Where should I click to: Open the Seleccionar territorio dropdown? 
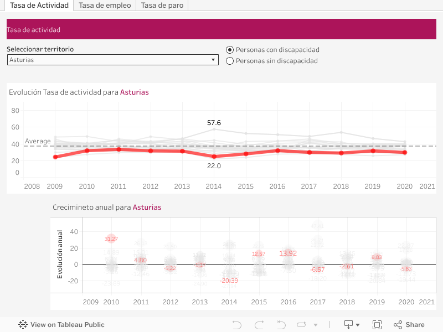112,60
